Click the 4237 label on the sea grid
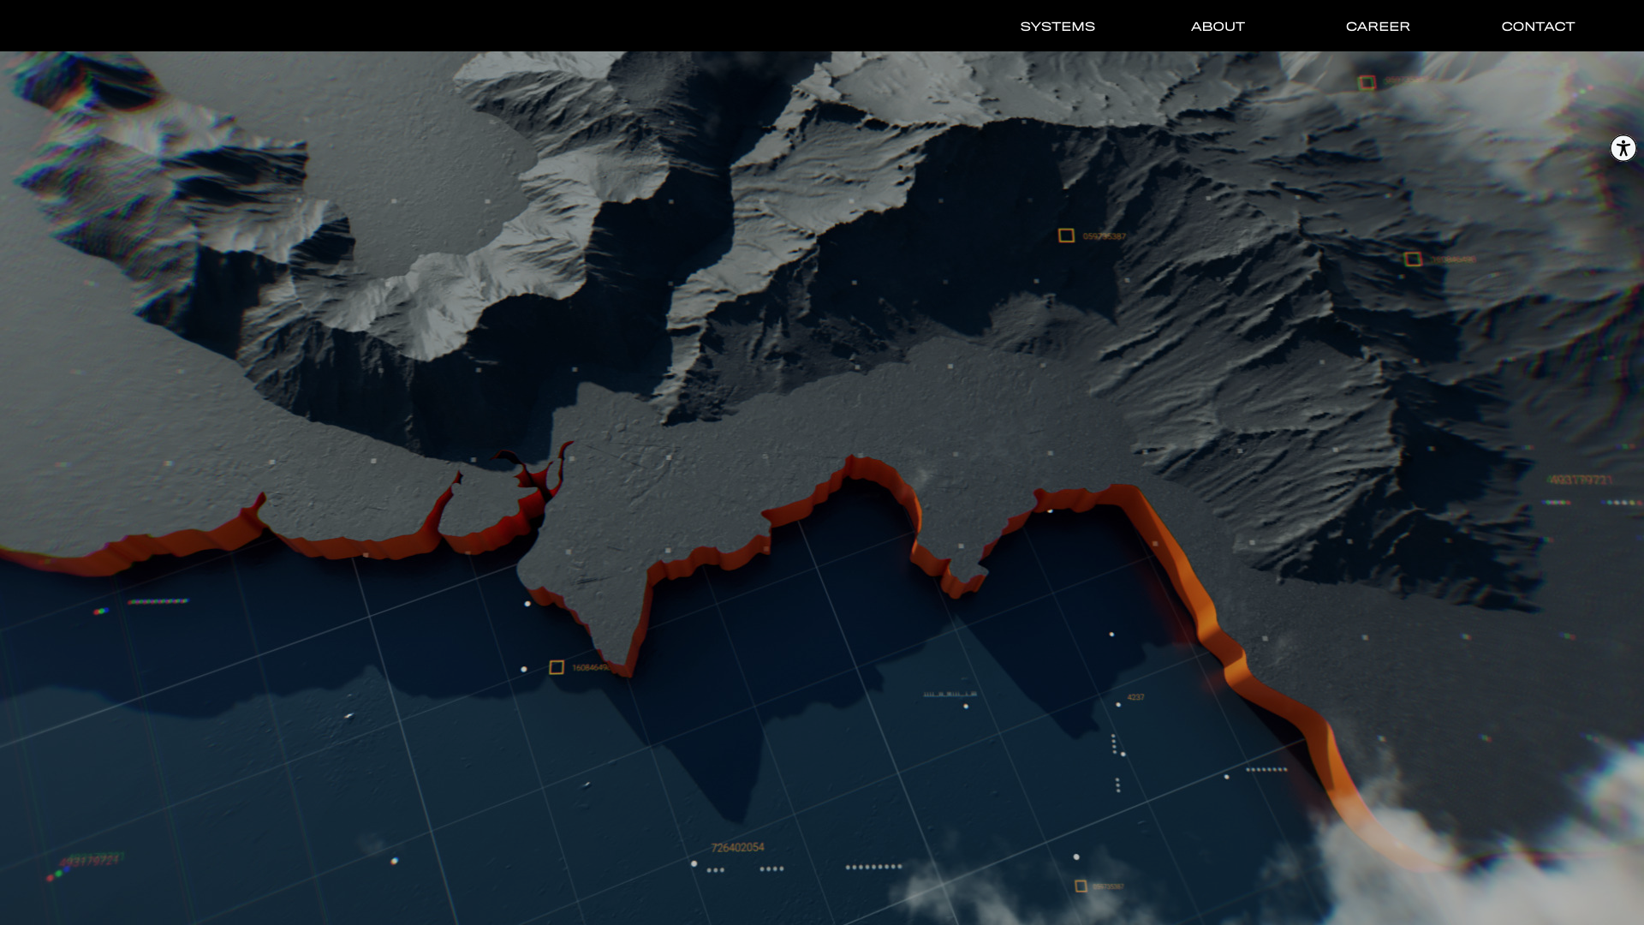The image size is (1644, 925). [1135, 697]
